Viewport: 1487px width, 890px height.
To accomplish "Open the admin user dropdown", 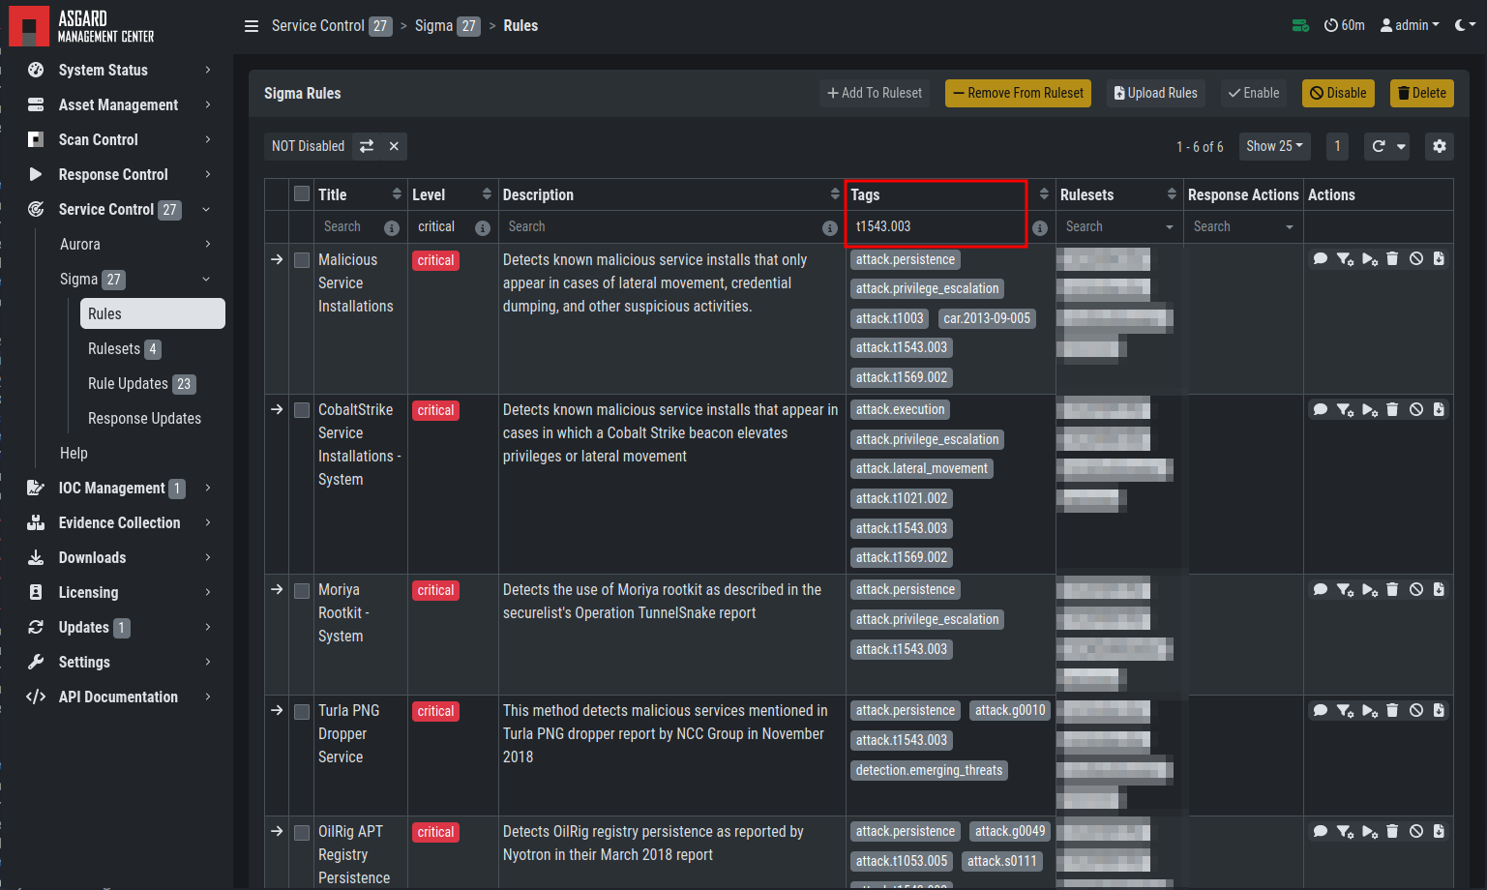I will click(x=1410, y=25).
